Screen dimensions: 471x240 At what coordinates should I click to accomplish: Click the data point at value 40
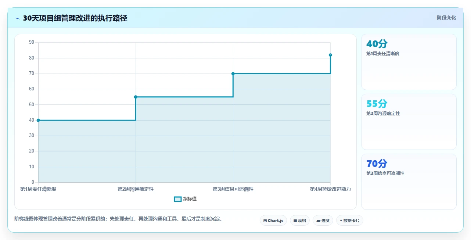pos(38,120)
